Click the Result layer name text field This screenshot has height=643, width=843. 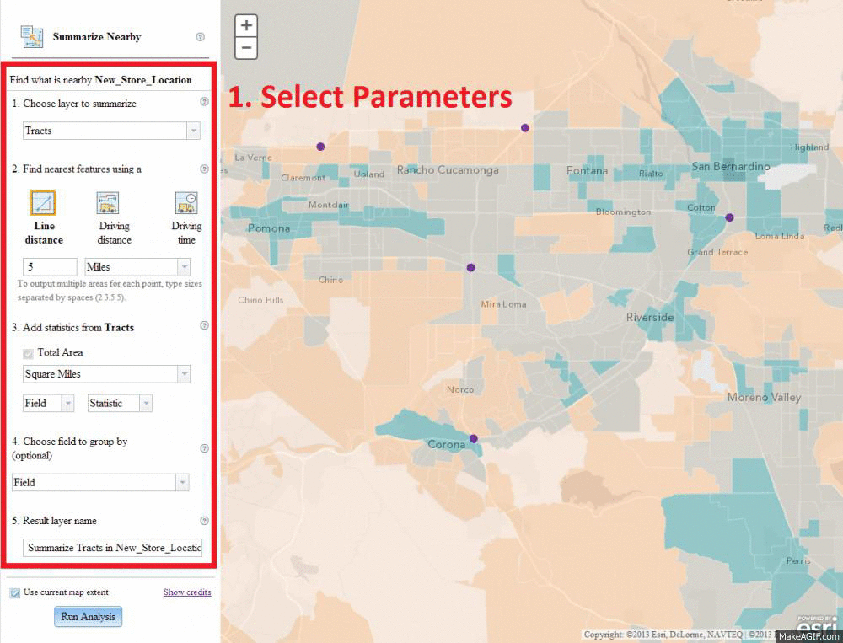pyautogui.click(x=113, y=548)
